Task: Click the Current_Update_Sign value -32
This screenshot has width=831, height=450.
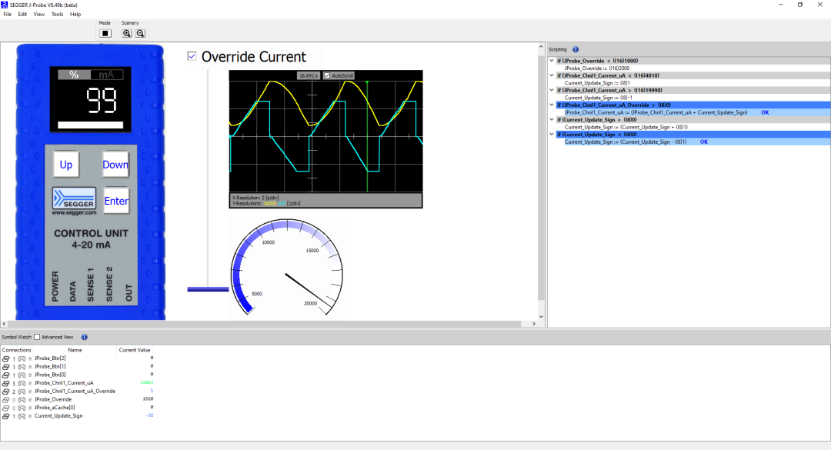Action: 149,415
